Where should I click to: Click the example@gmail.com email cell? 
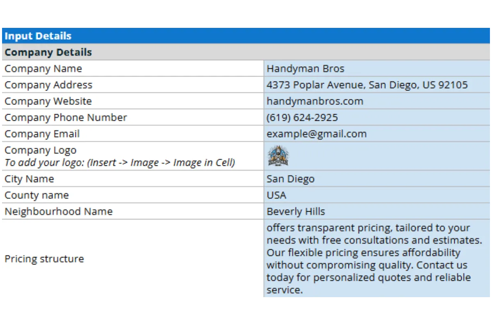pos(377,134)
